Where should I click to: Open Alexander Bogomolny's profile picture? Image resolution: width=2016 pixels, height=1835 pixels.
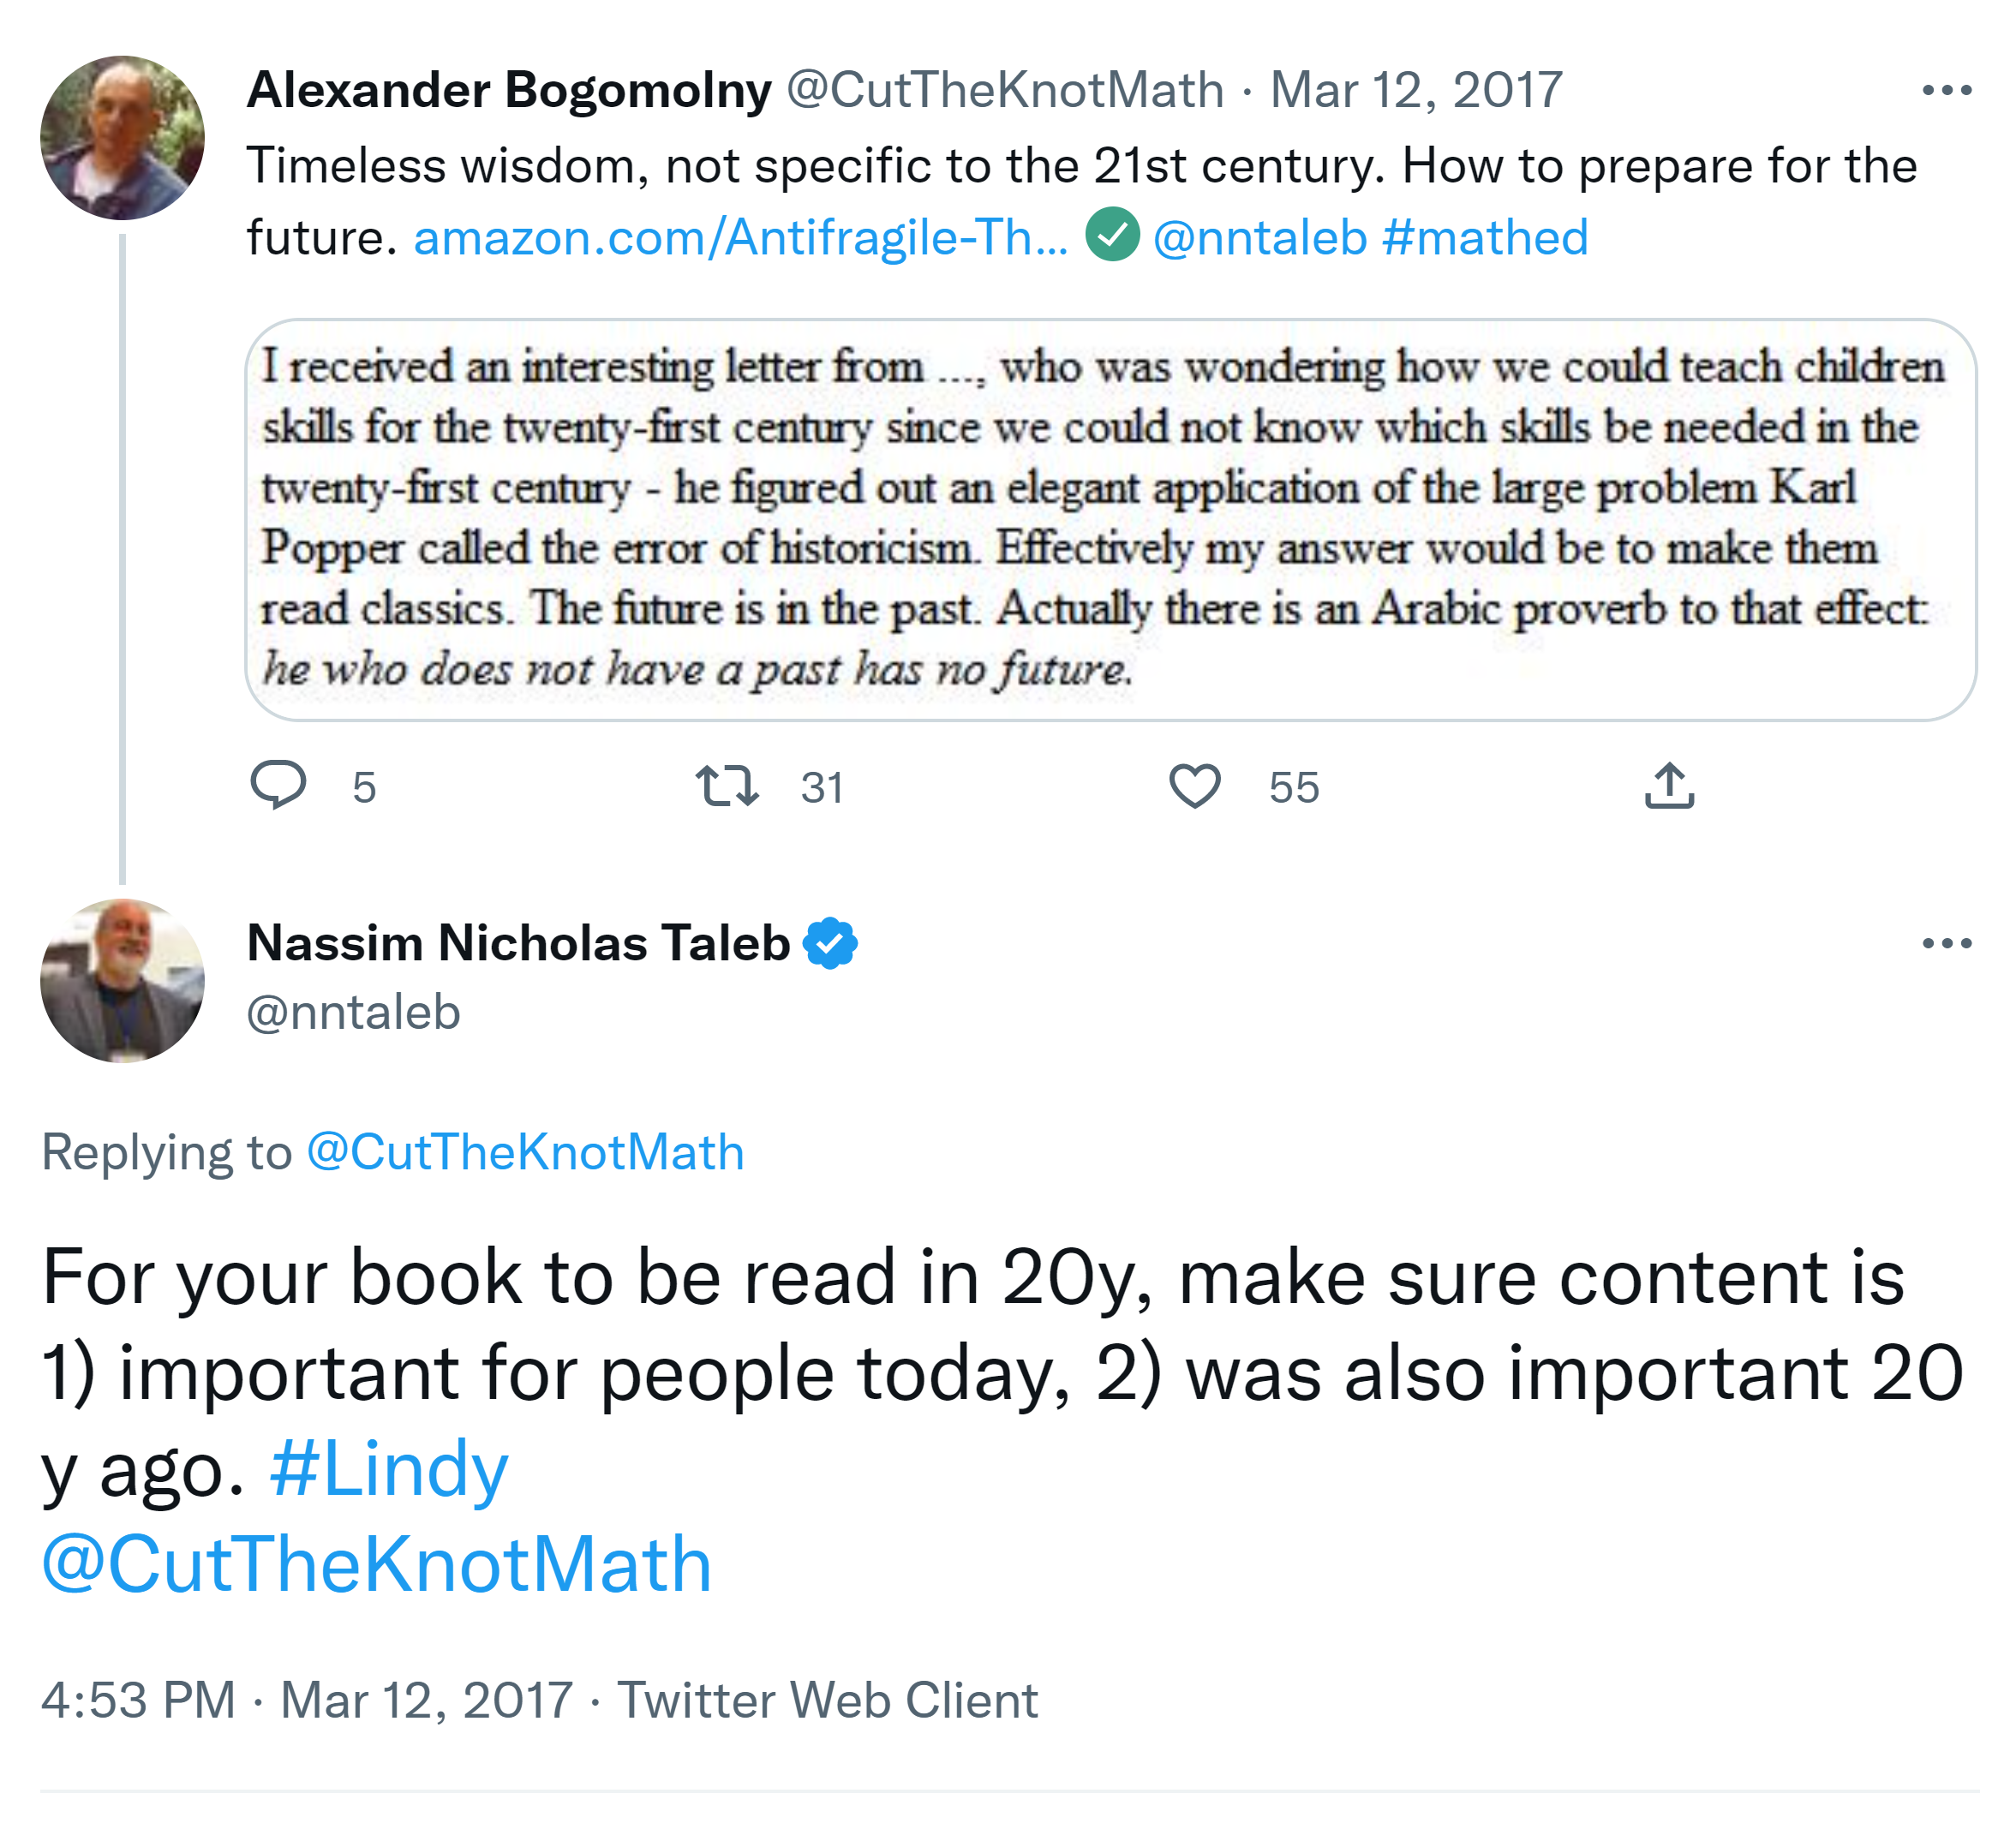click(x=122, y=138)
